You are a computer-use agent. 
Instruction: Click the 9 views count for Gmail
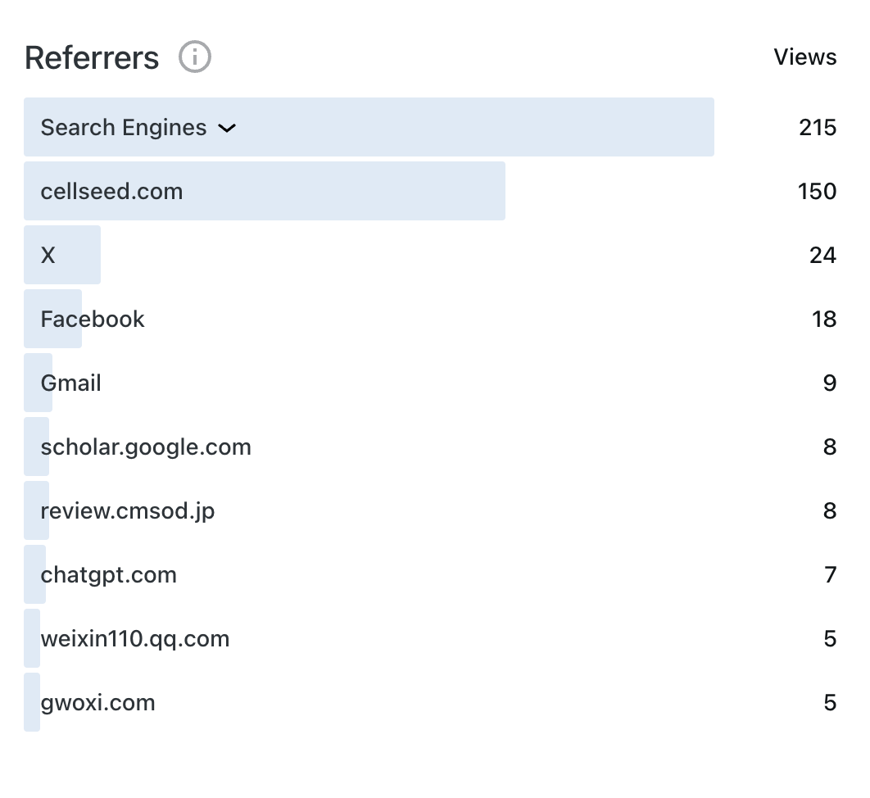point(830,383)
